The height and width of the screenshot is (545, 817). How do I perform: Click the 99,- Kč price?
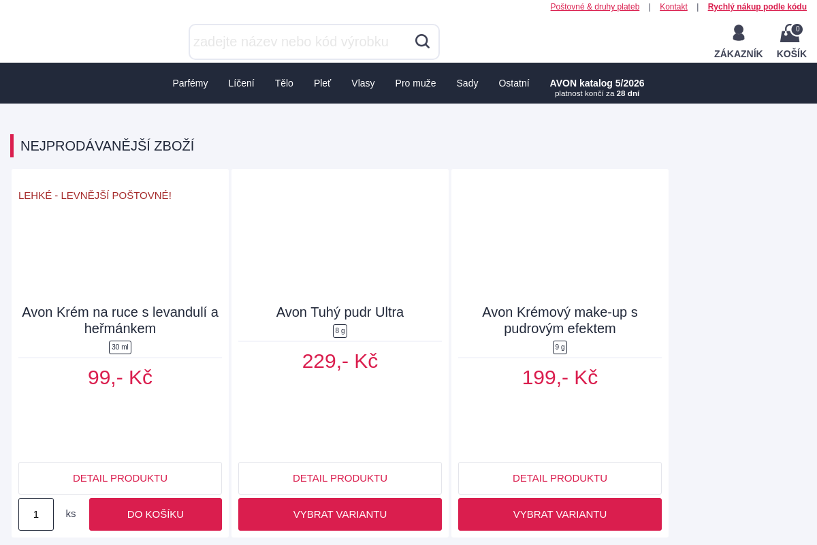click(x=120, y=377)
